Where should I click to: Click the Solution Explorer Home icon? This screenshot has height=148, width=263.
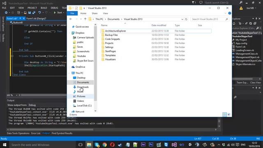(234, 24)
